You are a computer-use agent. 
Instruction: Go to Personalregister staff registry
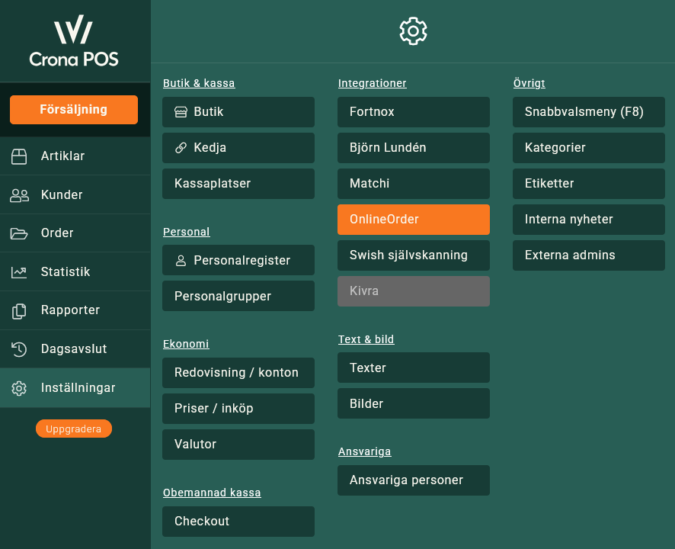click(238, 260)
